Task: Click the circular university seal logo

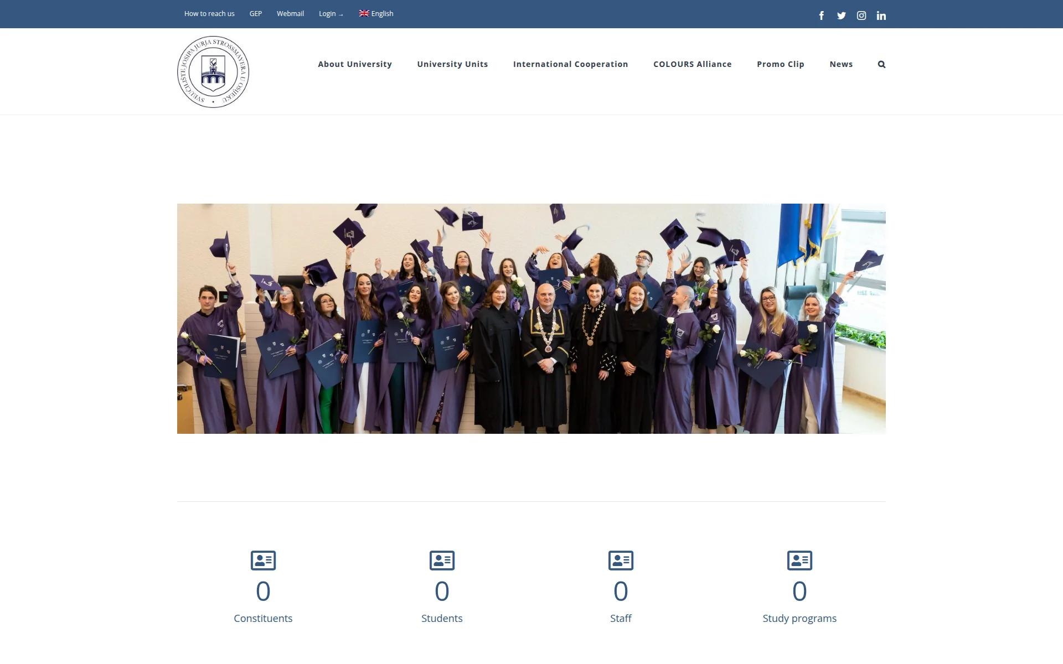Action: coord(213,72)
